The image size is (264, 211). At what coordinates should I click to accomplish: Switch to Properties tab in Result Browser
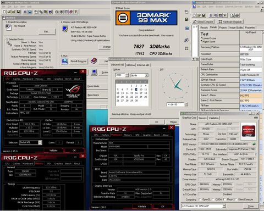pos(250,27)
